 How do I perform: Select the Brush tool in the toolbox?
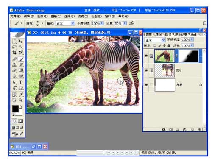pyautogui.click(x=21, y=59)
